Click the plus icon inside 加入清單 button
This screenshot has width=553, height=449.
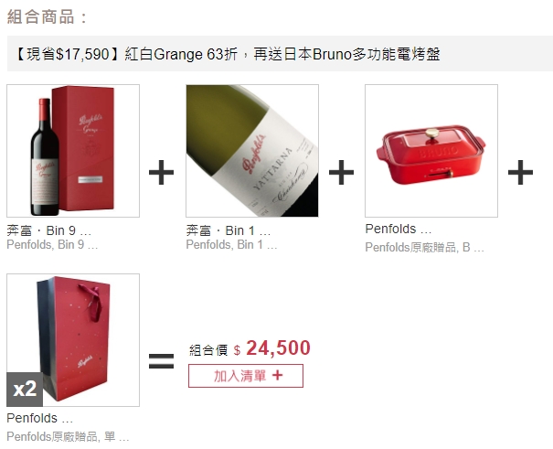[278, 375]
